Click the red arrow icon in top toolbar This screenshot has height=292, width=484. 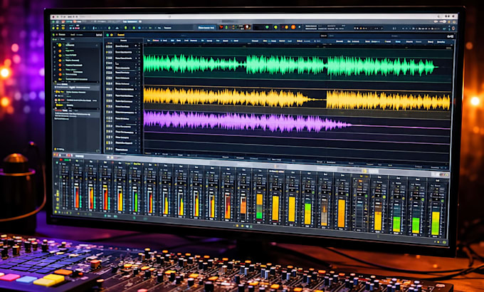tap(221, 28)
